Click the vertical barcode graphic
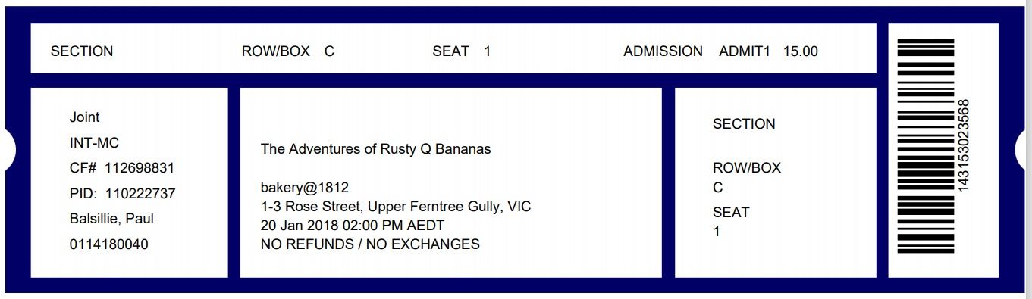This screenshot has height=299, width=1032. (x=925, y=145)
